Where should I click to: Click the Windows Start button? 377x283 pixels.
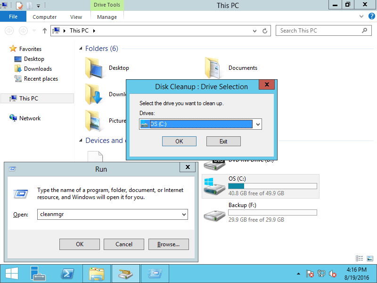[x=12, y=274]
